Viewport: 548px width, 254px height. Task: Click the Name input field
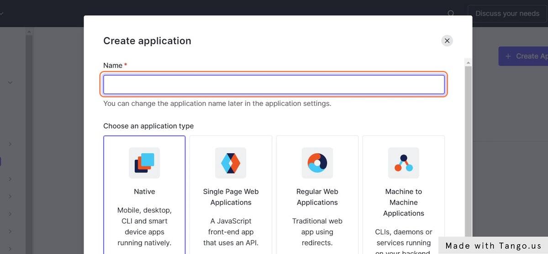[274, 85]
